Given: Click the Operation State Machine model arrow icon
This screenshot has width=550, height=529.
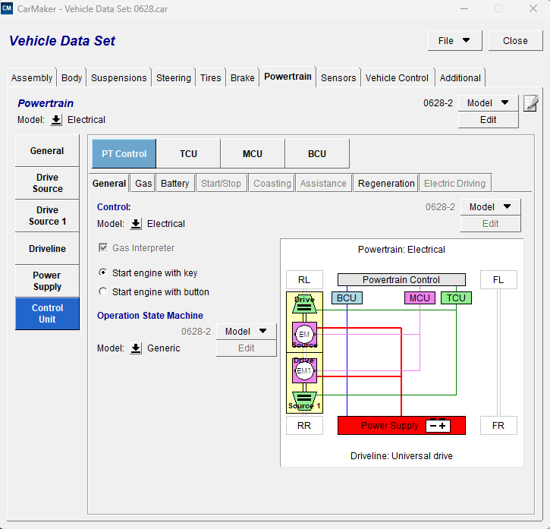Looking at the screenshot, I should [x=136, y=348].
